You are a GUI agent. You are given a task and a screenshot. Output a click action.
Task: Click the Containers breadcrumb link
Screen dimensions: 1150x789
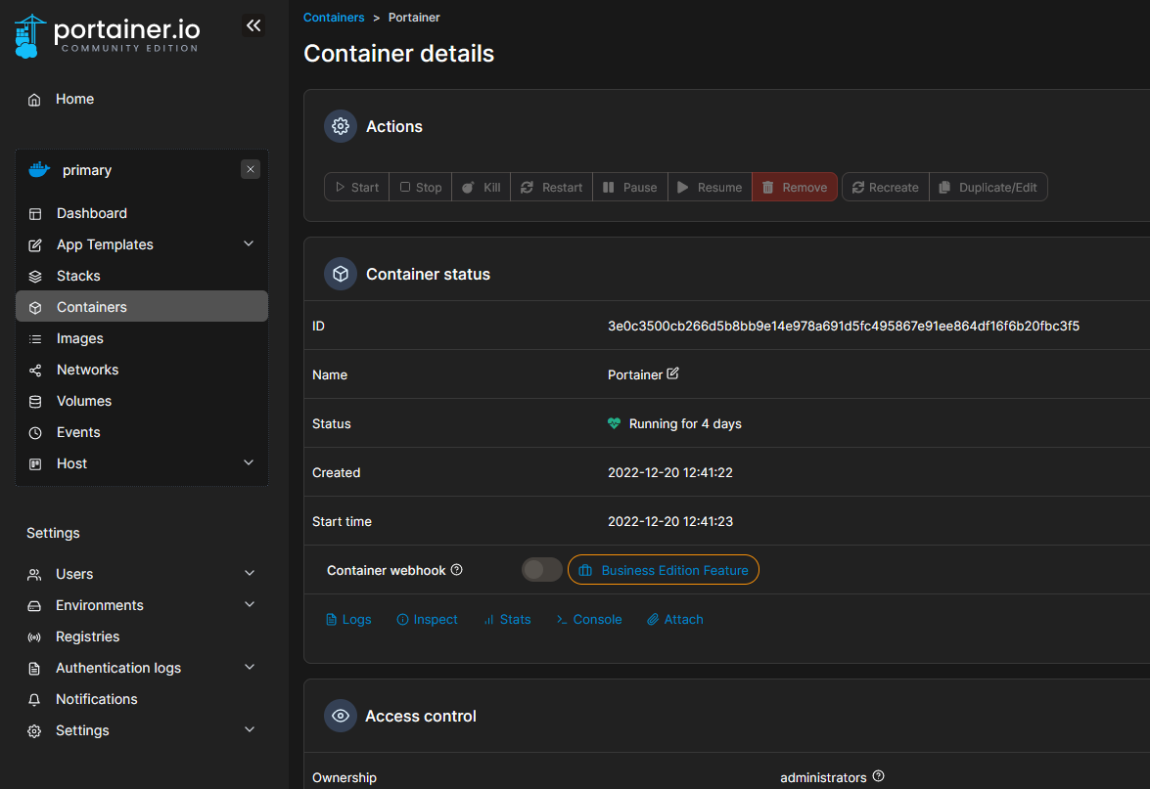[x=334, y=18]
